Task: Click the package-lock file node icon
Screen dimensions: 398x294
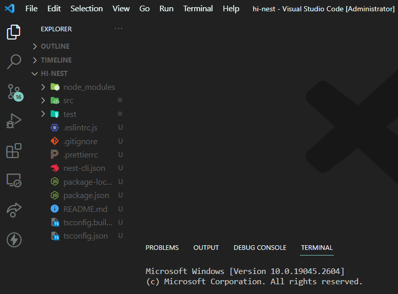Action: (54, 182)
